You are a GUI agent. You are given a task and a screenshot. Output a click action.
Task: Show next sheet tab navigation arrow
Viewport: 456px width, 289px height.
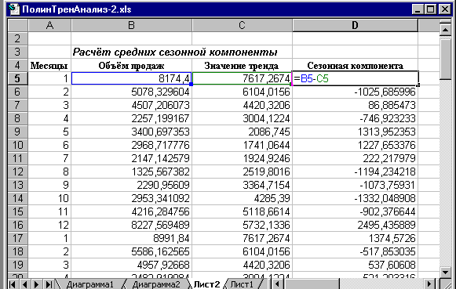pyautogui.click(x=37, y=284)
